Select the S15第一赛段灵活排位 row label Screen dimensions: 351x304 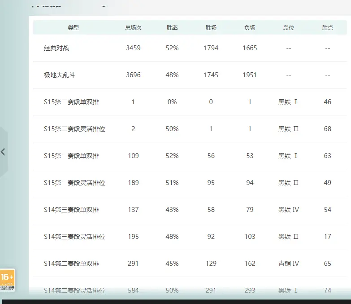74,183
